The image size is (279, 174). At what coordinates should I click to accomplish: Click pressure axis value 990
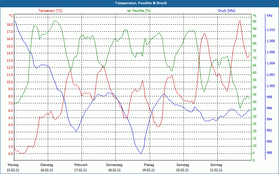click(x=269, y=142)
